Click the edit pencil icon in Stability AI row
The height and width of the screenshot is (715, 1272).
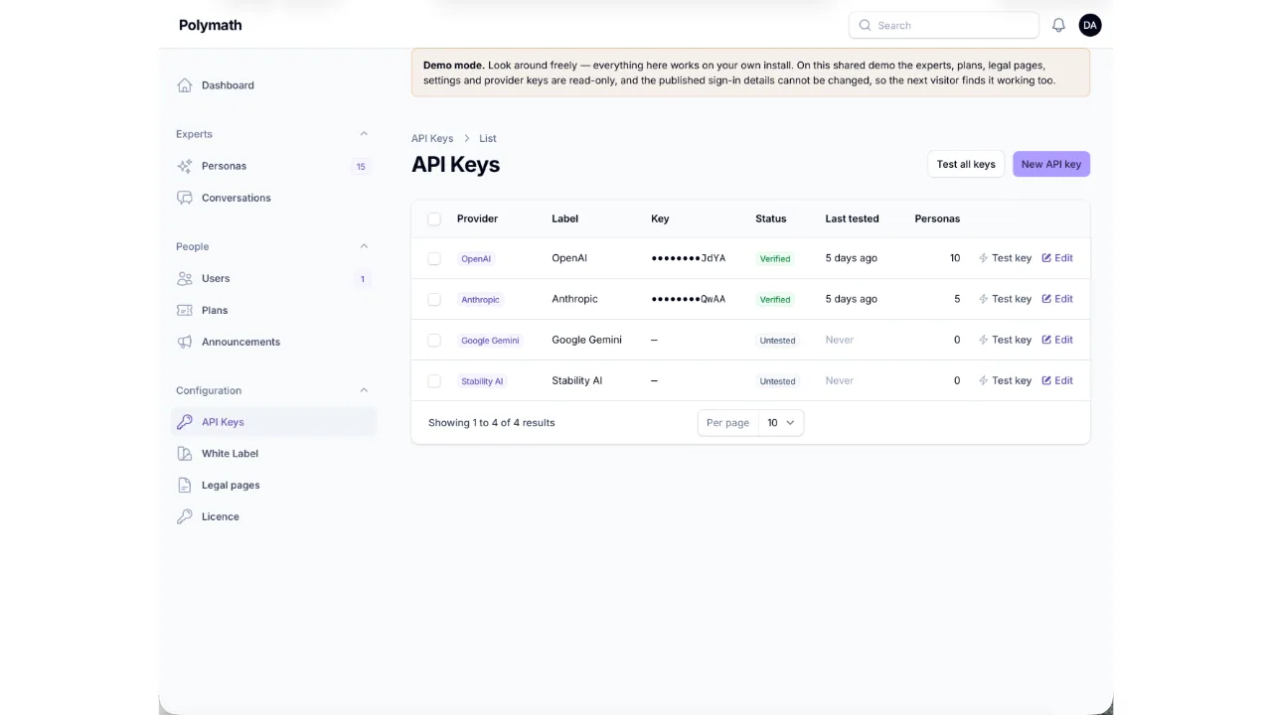[1046, 380]
